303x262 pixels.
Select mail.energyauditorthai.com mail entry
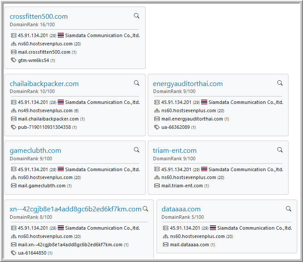click(192, 119)
